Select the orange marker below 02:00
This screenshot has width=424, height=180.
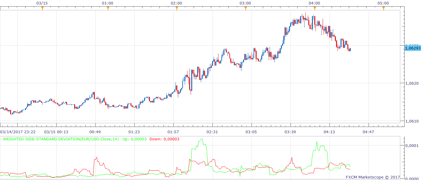[x=177, y=8]
